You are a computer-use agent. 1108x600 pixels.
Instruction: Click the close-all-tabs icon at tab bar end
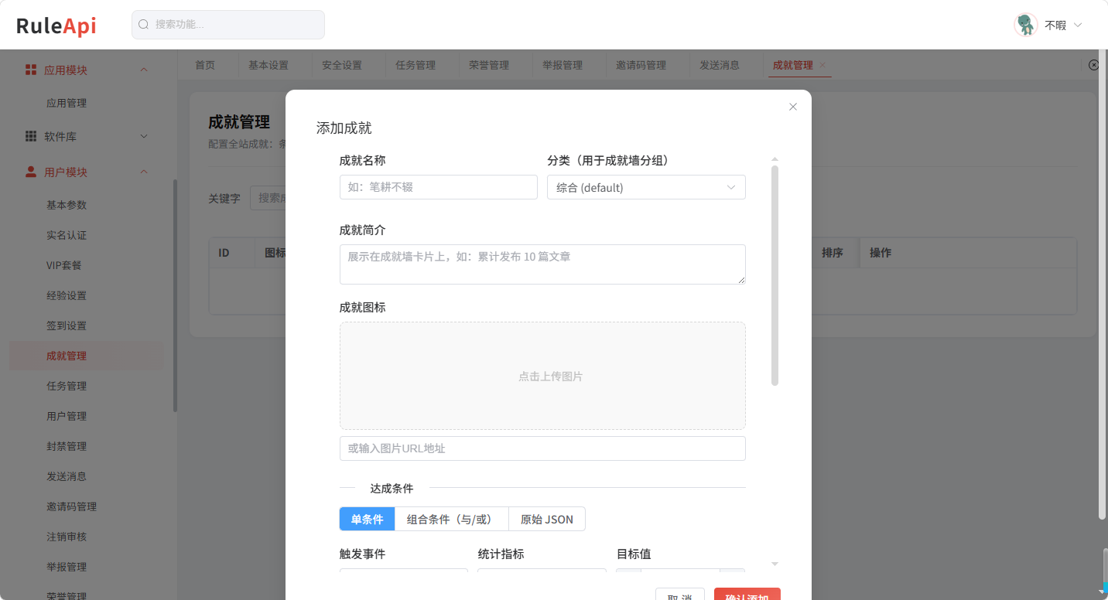pos(1094,65)
